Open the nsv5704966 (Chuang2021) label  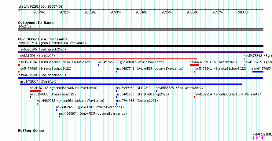137,101
